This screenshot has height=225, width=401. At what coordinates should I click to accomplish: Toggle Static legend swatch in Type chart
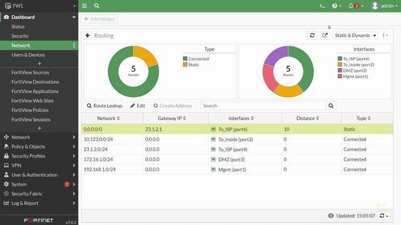click(185, 65)
